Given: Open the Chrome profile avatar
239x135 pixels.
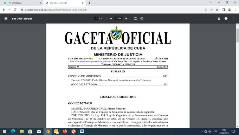Looking at the screenshot, I should [x=230, y=9].
